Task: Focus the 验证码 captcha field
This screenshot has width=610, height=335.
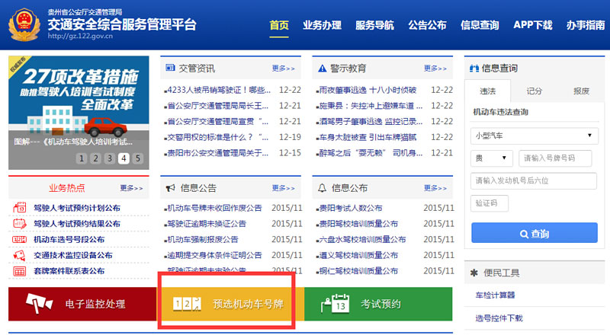Action: click(x=489, y=203)
